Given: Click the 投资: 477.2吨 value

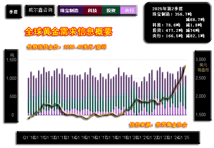Looking at the screenshot, I should tap(168, 31).
